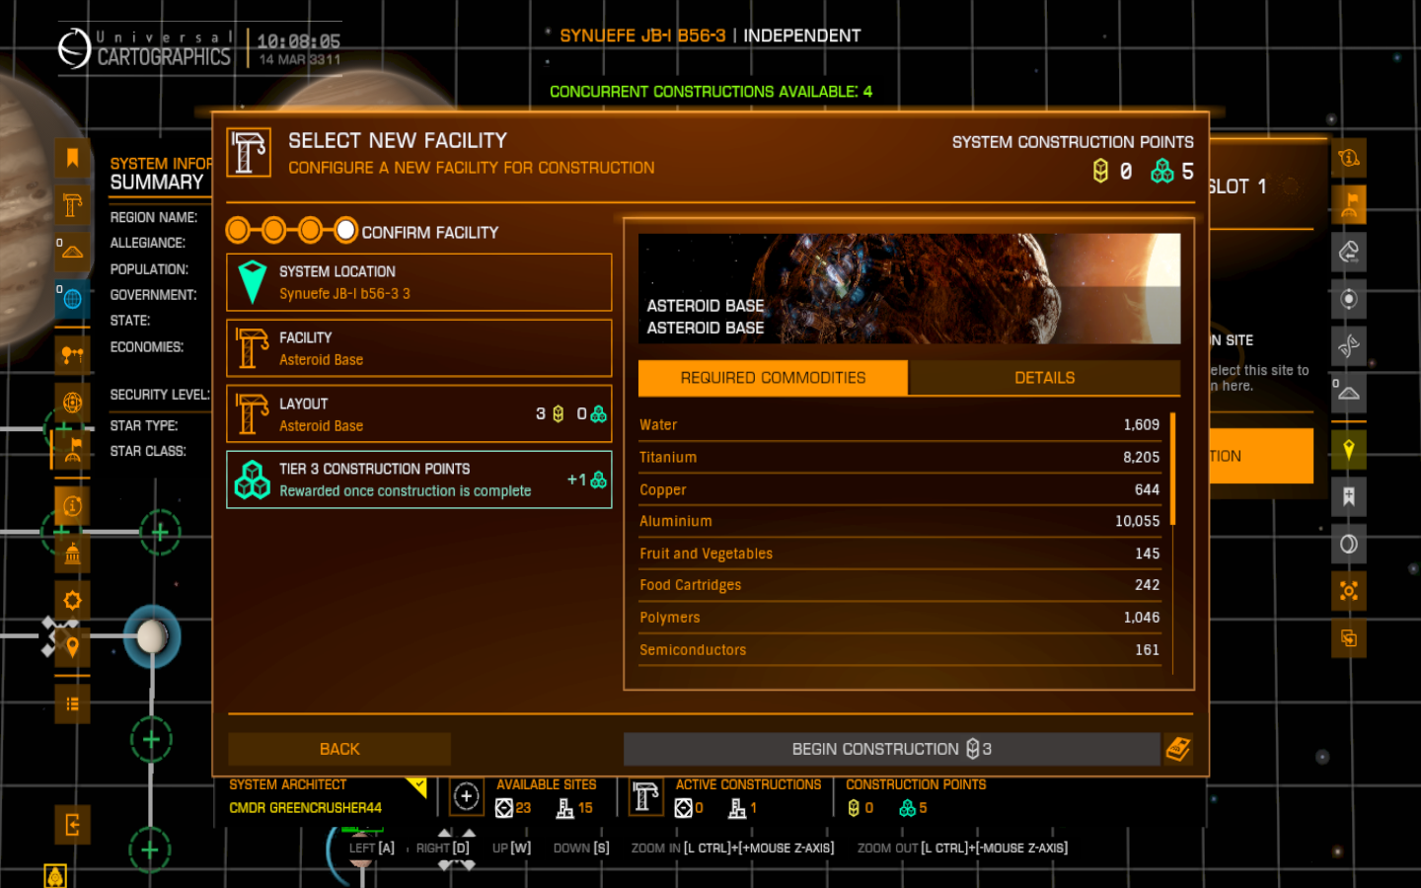Open the DNA biological signals icon
1421x888 pixels.
pyautogui.click(x=1349, y=345)
